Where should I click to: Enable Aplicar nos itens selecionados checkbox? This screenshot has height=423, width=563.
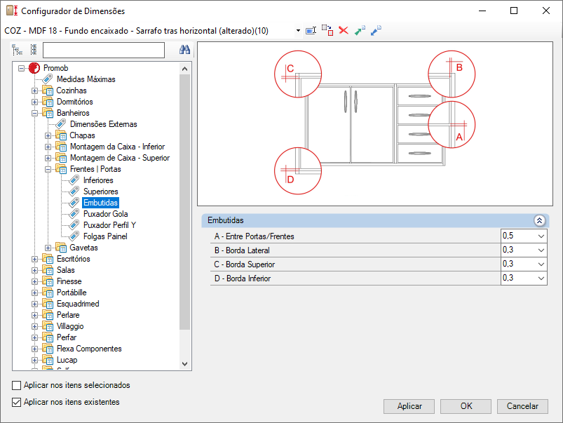(17, 385)
